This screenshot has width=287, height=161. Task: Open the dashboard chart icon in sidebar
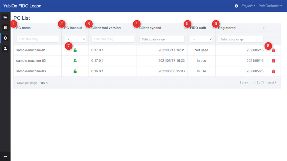tap(5, 17)
